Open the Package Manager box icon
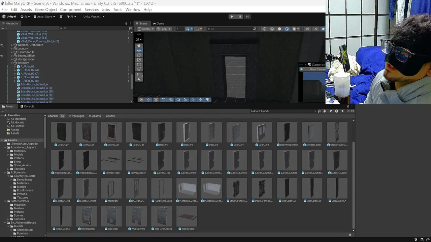Viewport: 431px width, 242px height. coord(61,16)
